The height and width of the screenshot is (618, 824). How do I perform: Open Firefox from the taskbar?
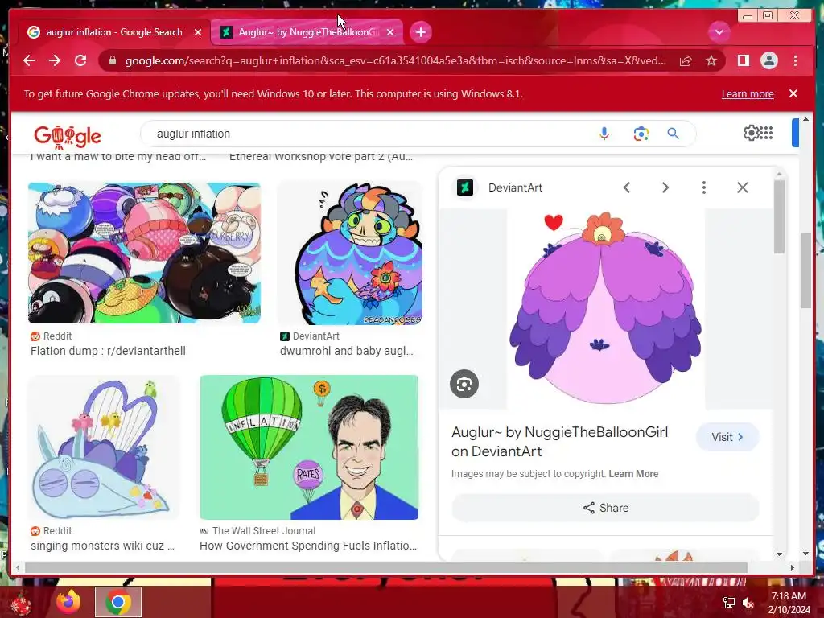[69, 602]
